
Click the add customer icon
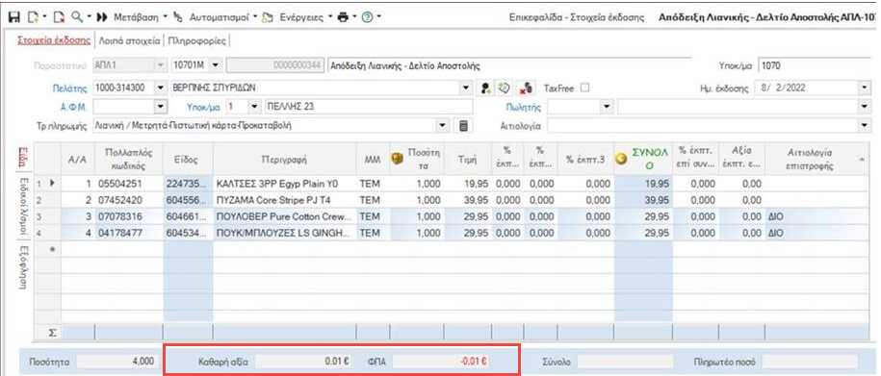[x=486, y=88]
